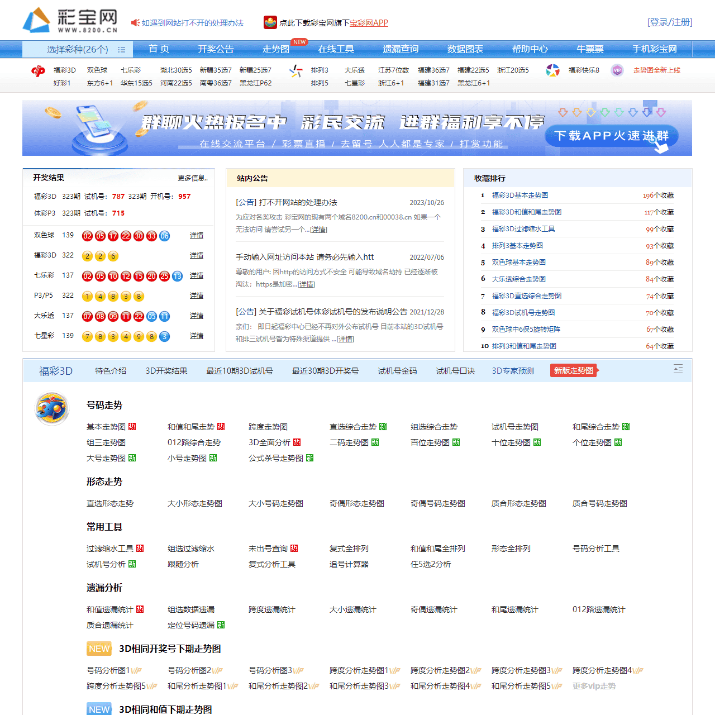
Task: Collapse the panel via icon right of 新版走势图 bar
Action: coord(678,369)
